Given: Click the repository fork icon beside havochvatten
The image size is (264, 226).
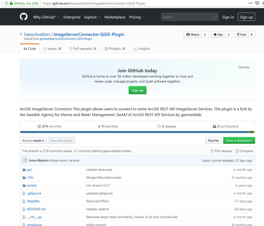Looking at the screenshot, I should click(21, 34).
